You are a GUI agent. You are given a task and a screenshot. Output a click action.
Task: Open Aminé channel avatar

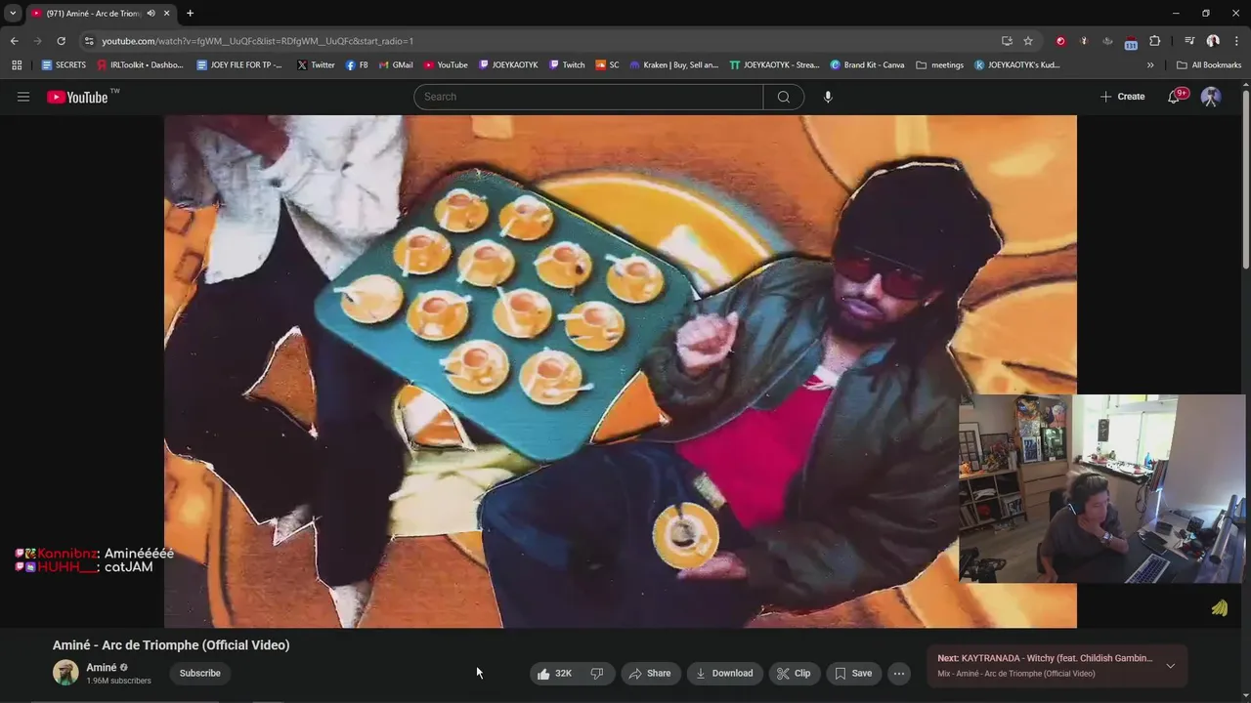[65, 673]
